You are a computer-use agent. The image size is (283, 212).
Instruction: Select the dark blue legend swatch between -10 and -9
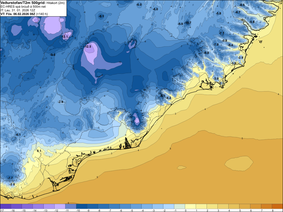[82, 206]
